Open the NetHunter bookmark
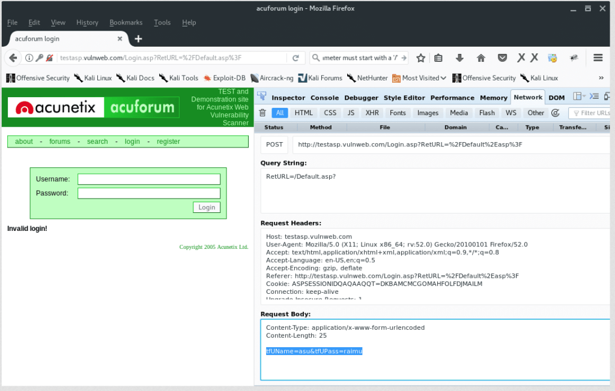This screenshot has height=391, width=615. coord(368,78)
